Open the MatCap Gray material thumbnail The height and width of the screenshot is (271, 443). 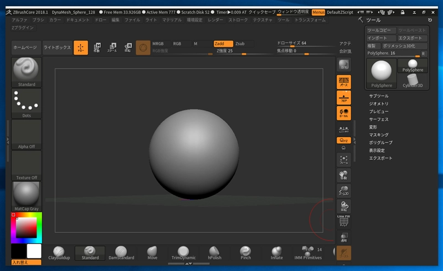[x=26, y=196]
